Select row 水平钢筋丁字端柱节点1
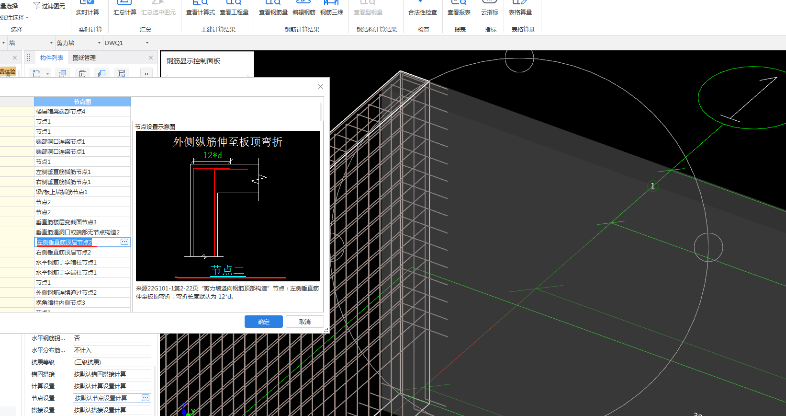786x416 pixels. point(82,272)
